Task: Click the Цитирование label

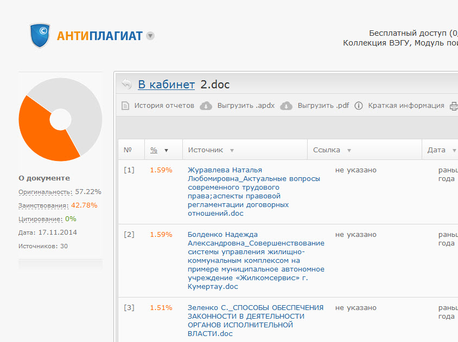Action: 41,219
